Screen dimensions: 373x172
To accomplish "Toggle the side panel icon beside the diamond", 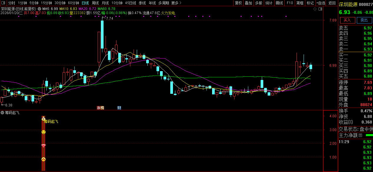I will (320, 9).
